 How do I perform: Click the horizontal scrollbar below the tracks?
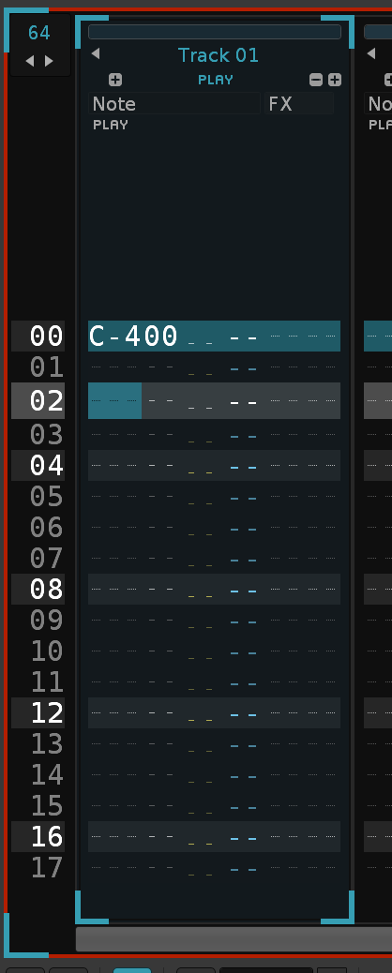click(234, 939)
